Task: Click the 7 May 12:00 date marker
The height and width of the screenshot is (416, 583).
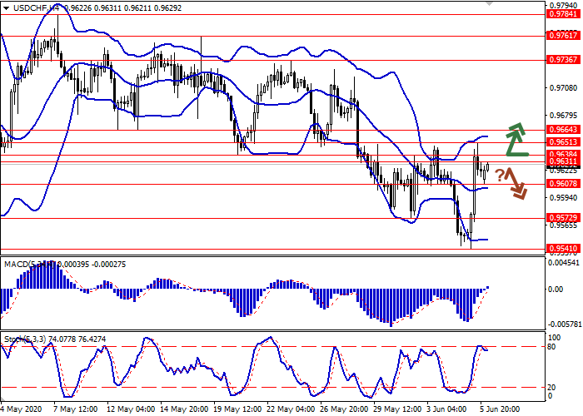Action: click(74, 409)
